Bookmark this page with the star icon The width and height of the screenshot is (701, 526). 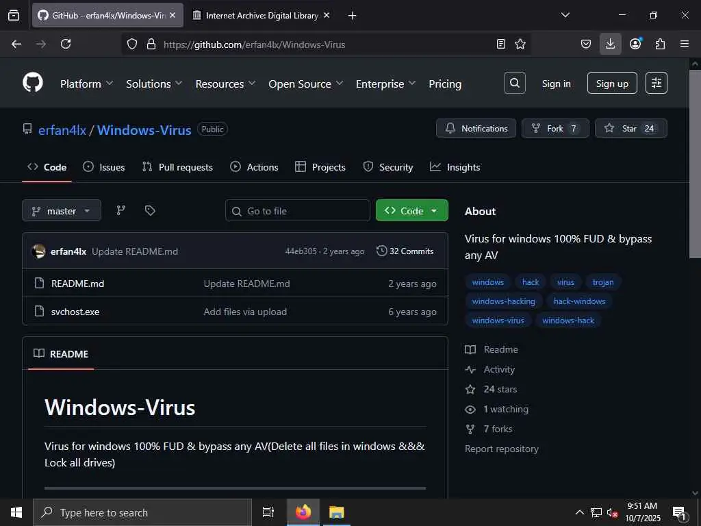(x=520, y=44)
